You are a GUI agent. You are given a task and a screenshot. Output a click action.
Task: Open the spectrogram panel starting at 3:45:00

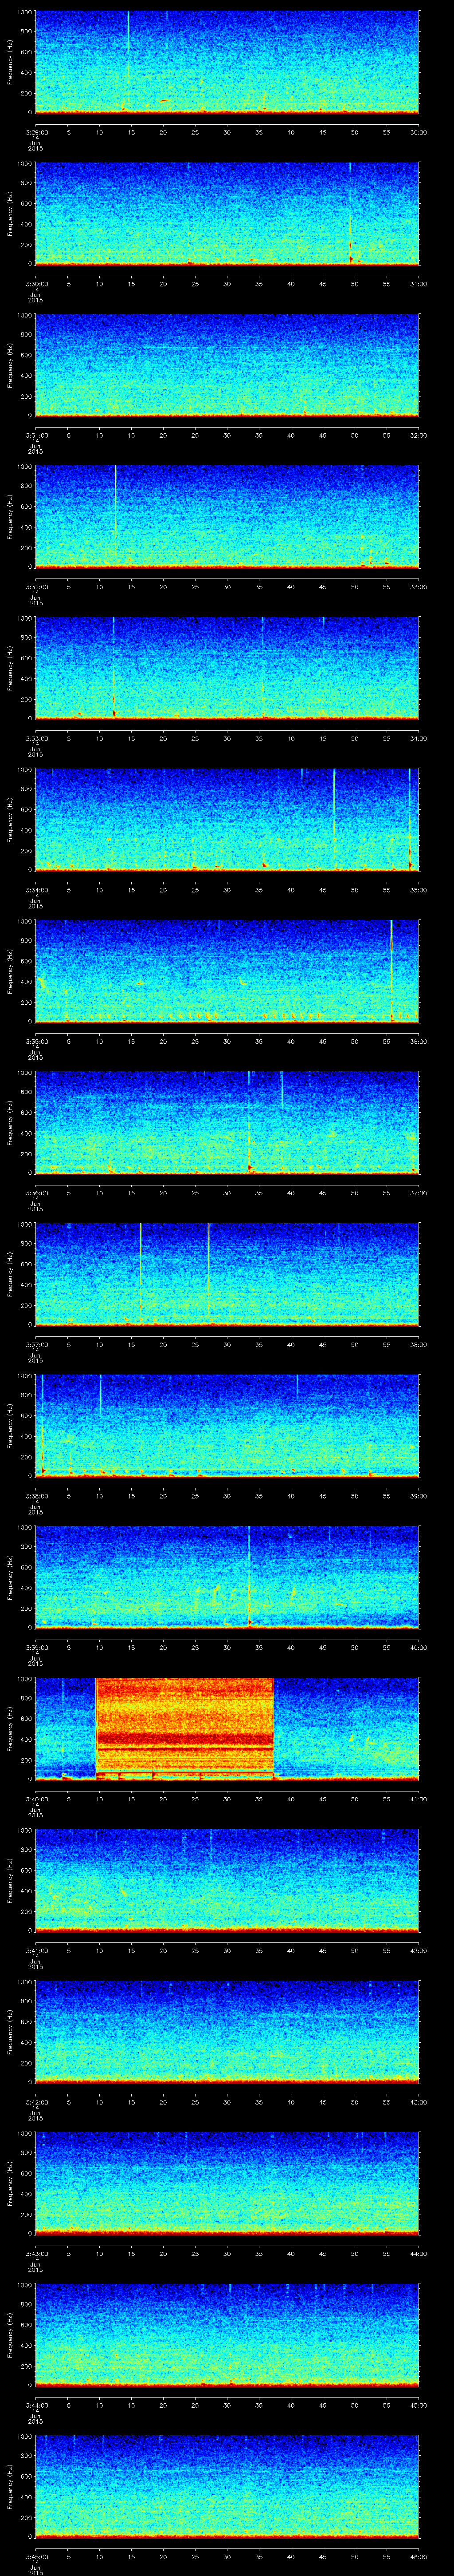227,2486
